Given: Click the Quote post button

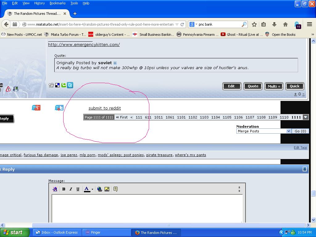Looking at the screenshot, I should 253,86.
